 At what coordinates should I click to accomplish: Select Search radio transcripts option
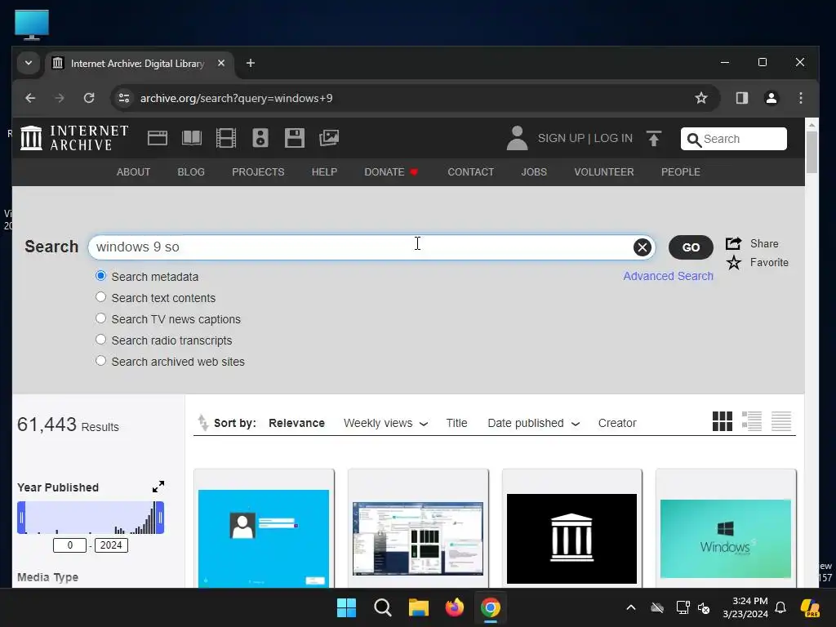click(100, 340)
